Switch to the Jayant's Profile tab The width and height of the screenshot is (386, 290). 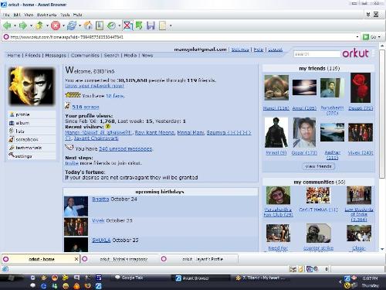click(199, 259)
